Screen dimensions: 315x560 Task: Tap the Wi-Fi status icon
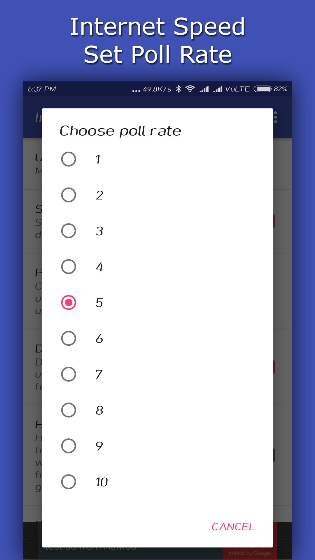coord(190,89)
